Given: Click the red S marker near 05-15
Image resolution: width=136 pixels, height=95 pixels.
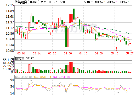Looking at the screenshot, I should pos(116,49).
